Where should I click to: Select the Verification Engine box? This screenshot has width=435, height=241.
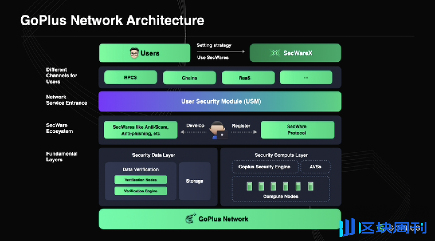click(x=141, y=191)
